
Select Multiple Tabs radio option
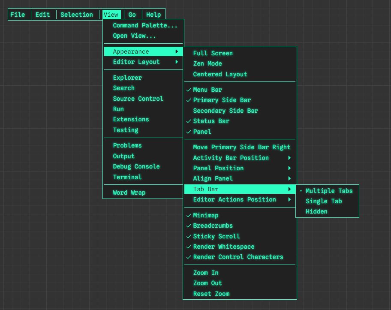click(x=327, y=191)
